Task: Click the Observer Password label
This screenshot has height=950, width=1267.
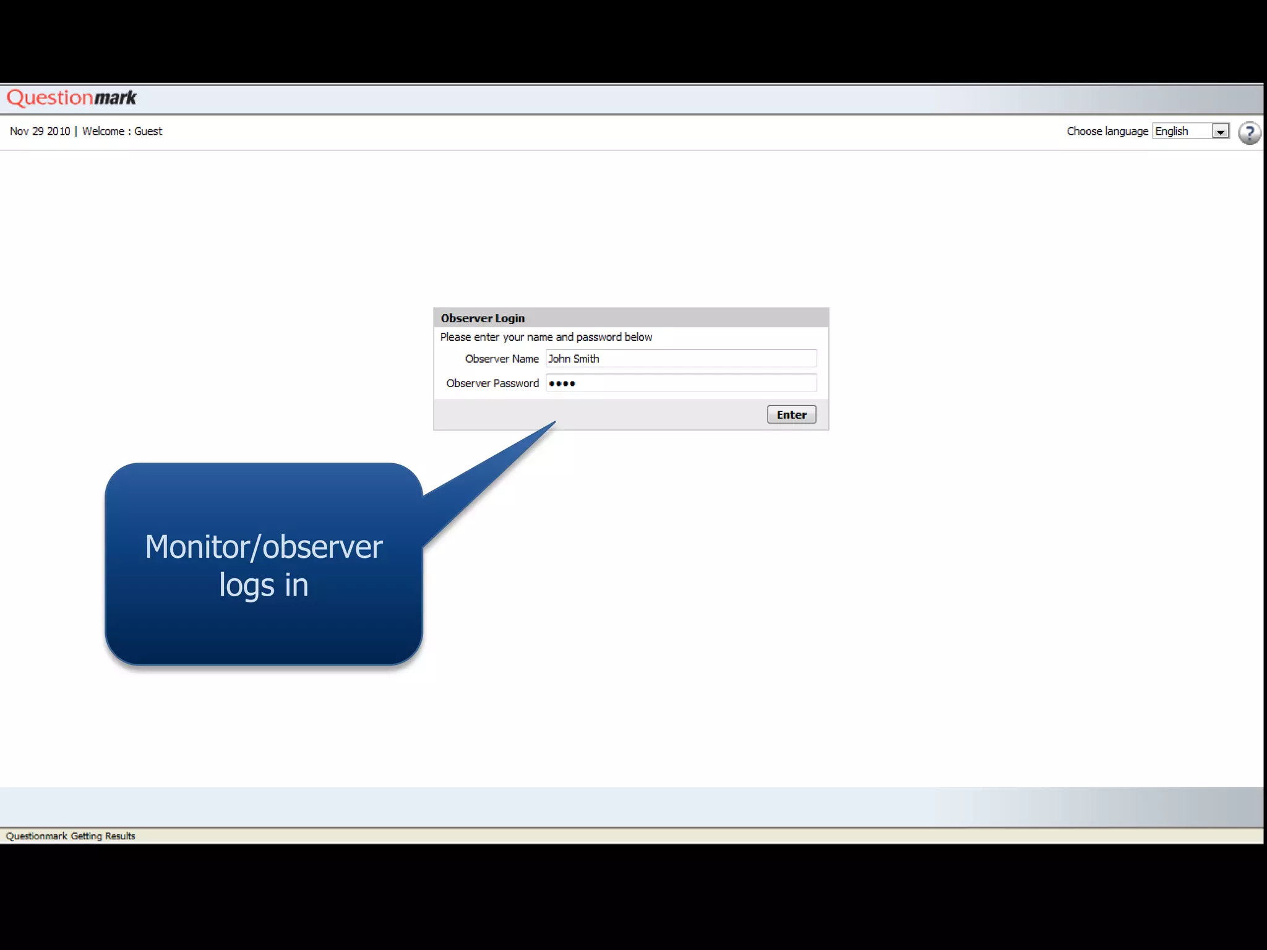Action: pyautogui.click(x=492, y=383)
